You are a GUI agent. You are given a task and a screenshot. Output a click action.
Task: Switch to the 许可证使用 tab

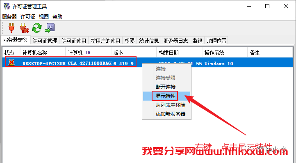point(74,41)
